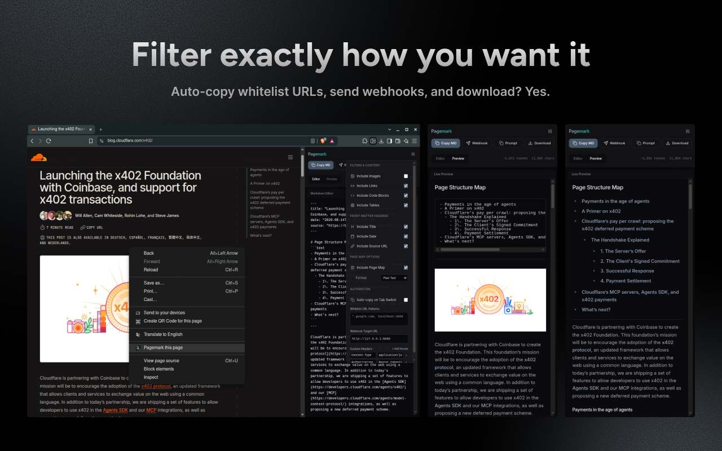The height and width of the screenshot is (451, 722).
Task: Click Download button in middle Pagemark panel
Action: point(539,143)
